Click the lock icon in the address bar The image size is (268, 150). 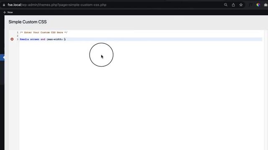click(4, 5)
